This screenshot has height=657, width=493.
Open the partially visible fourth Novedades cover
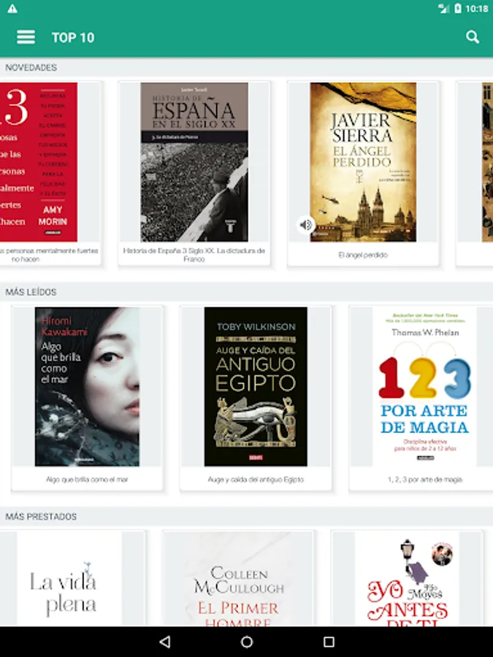[x=487, y=162]
